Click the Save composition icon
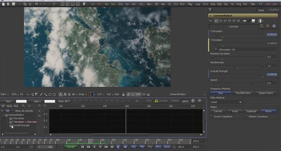The height and width of the screenshot is (151, 281). click(x=13, y=4)
